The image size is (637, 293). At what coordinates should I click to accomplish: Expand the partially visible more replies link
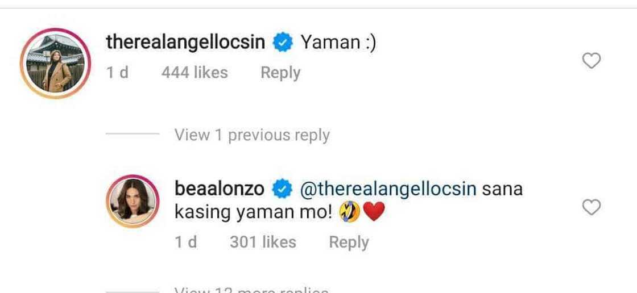[252, 290]
